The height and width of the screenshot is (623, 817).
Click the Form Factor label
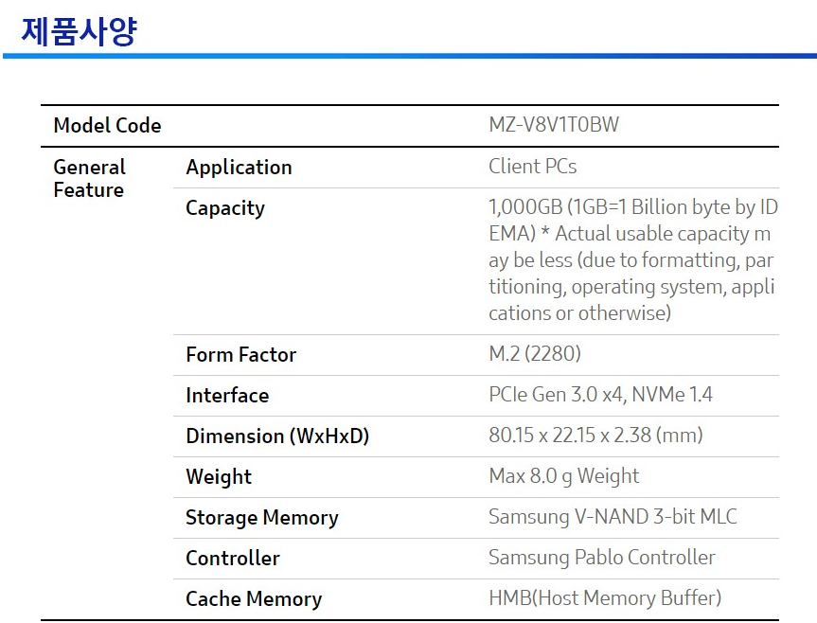tap(240, 355)
